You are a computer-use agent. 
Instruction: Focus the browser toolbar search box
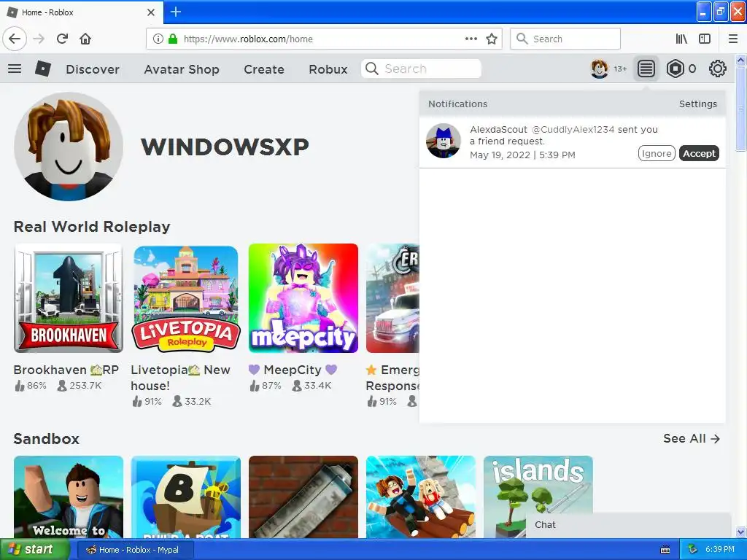tap(565, 39)
